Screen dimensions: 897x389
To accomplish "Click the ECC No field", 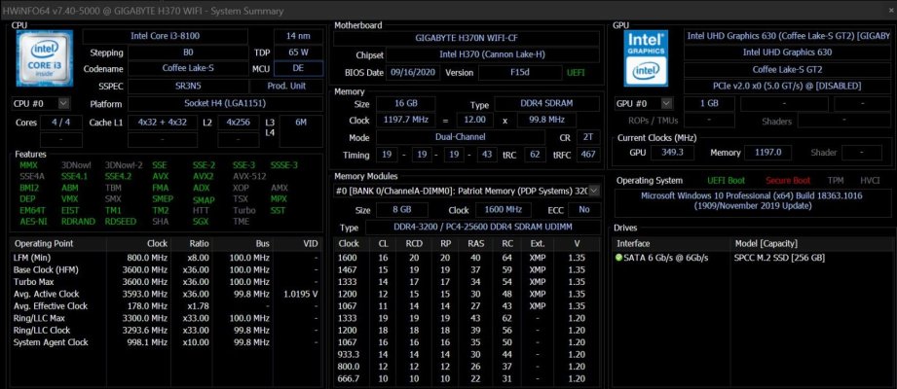I will (584, 210).
